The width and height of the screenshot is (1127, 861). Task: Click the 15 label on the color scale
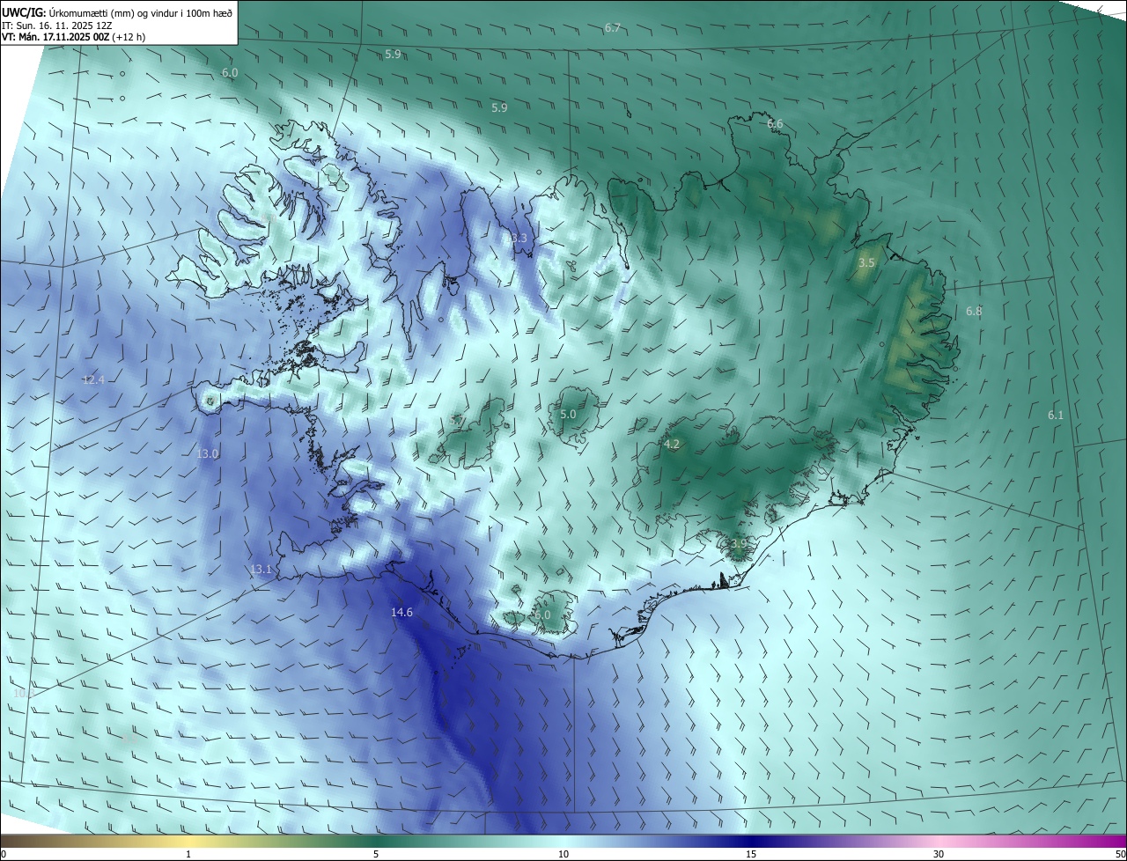pos(751,855)
